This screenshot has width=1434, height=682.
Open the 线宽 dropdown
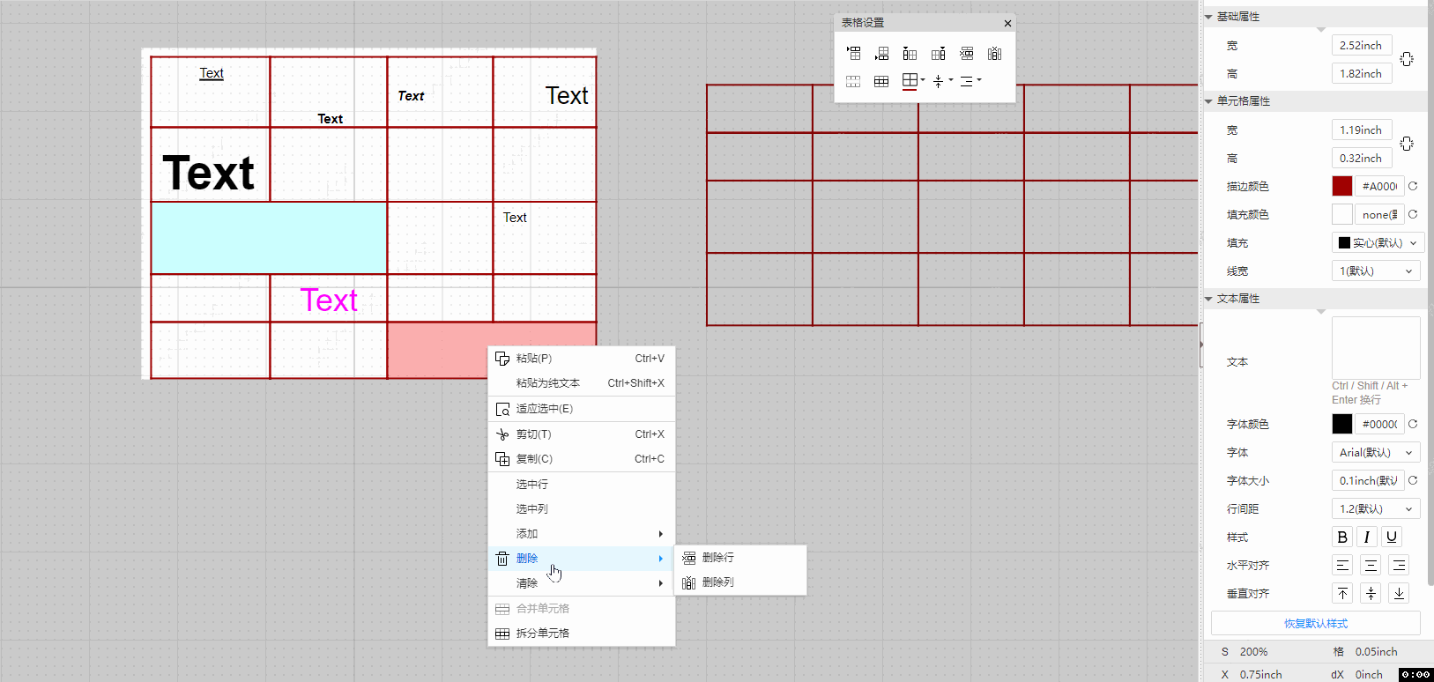(x=1376, y=271)
